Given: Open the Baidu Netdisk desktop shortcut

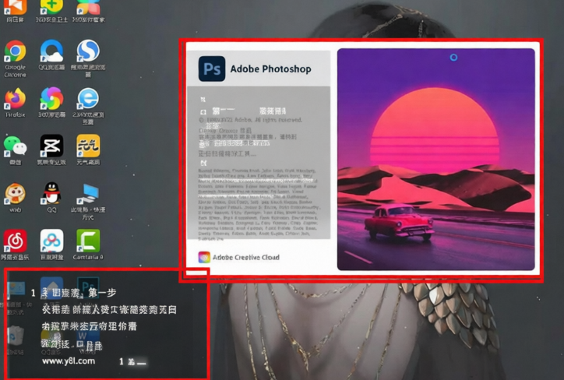Looking at the screenshot, I should click(51, 241).
